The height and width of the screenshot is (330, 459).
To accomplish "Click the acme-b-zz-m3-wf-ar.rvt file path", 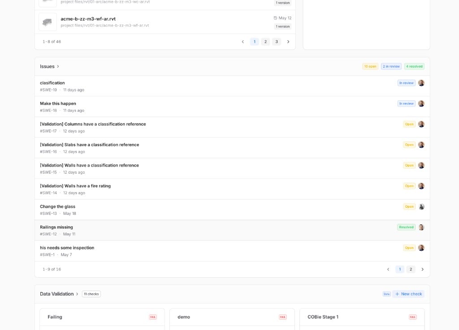I will click(105, 26).
